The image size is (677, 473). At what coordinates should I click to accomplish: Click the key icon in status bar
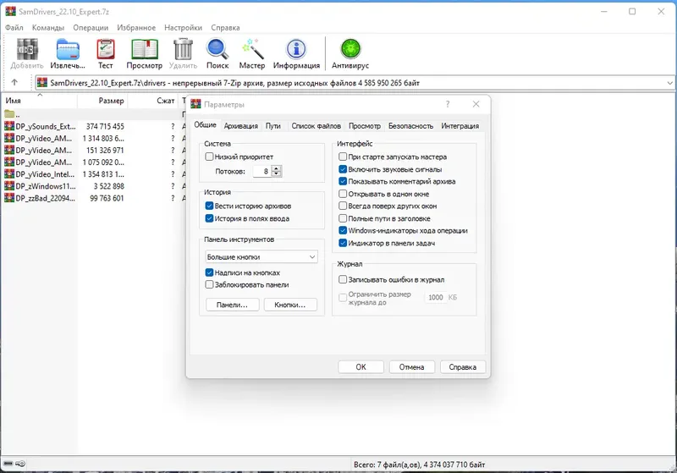(20, 464)
